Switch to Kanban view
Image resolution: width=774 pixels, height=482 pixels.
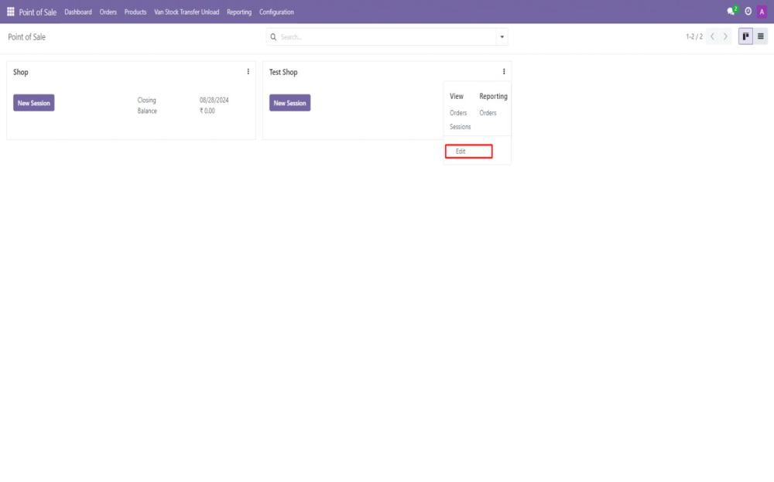[x=745, y=36]
